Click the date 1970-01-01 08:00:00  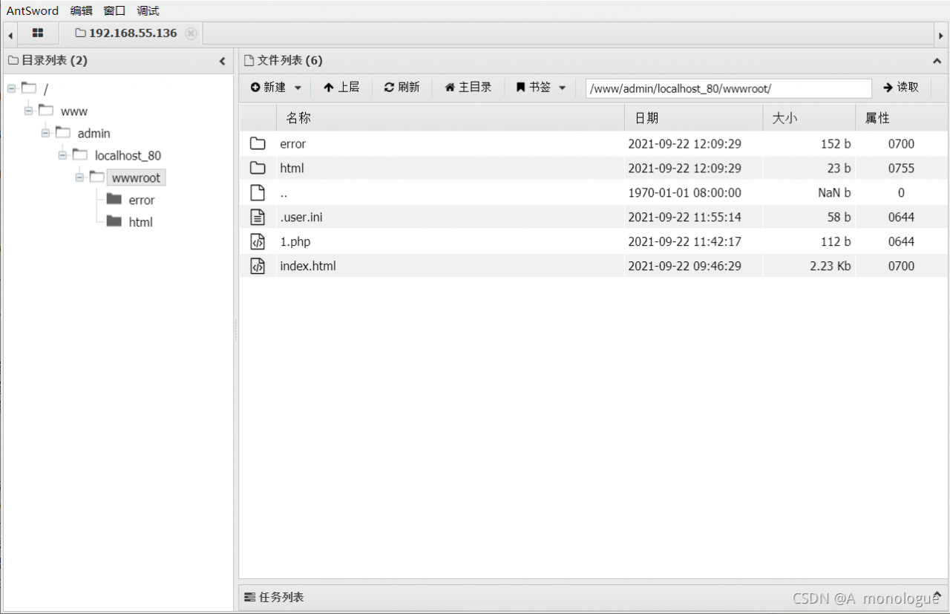685,193
